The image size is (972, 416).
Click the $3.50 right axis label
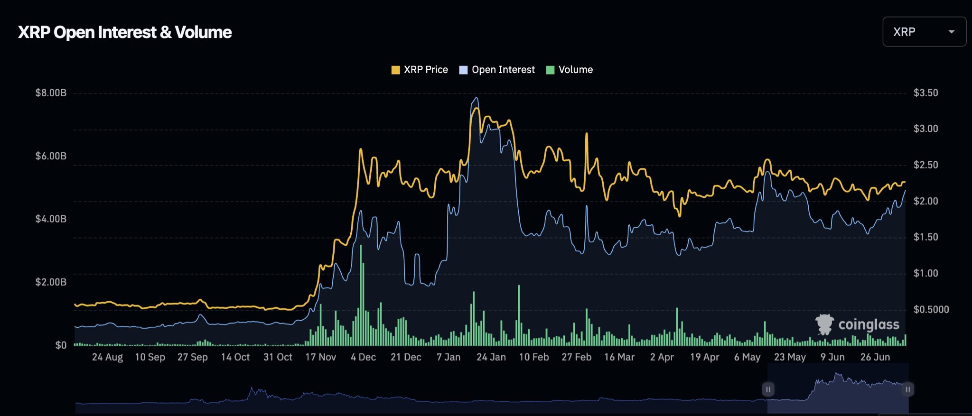(925, 93)
